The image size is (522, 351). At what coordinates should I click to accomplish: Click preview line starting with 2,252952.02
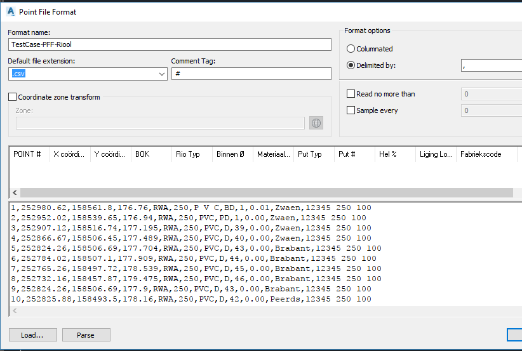pyautogui.click(x=189, y=218)
